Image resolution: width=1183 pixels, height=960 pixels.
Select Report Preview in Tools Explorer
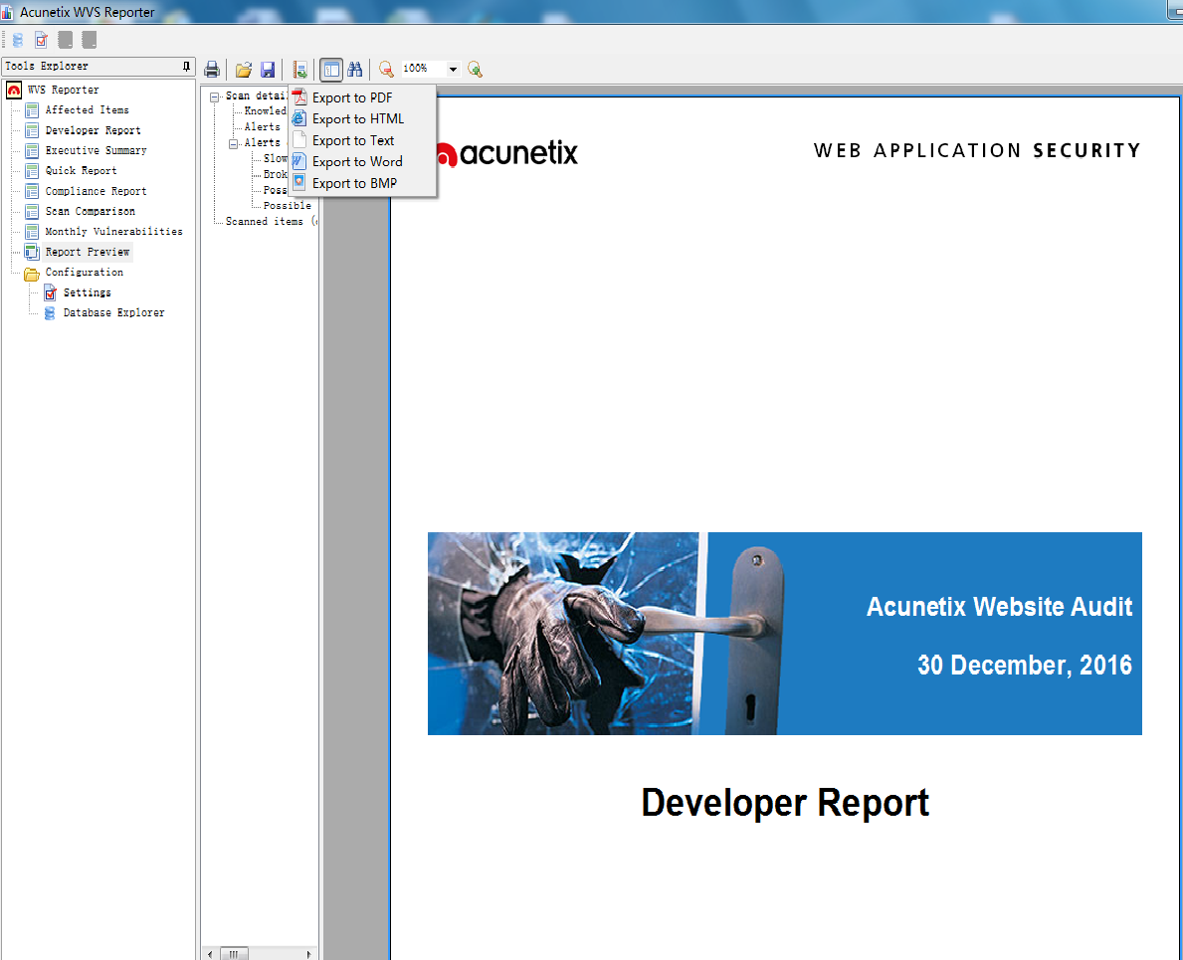pyautogui.click(x=87, y=252)
